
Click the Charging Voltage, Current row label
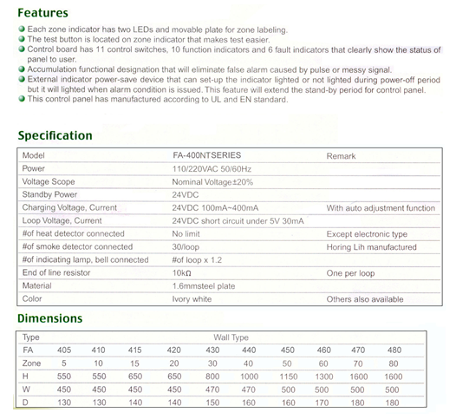pos(69,207)
